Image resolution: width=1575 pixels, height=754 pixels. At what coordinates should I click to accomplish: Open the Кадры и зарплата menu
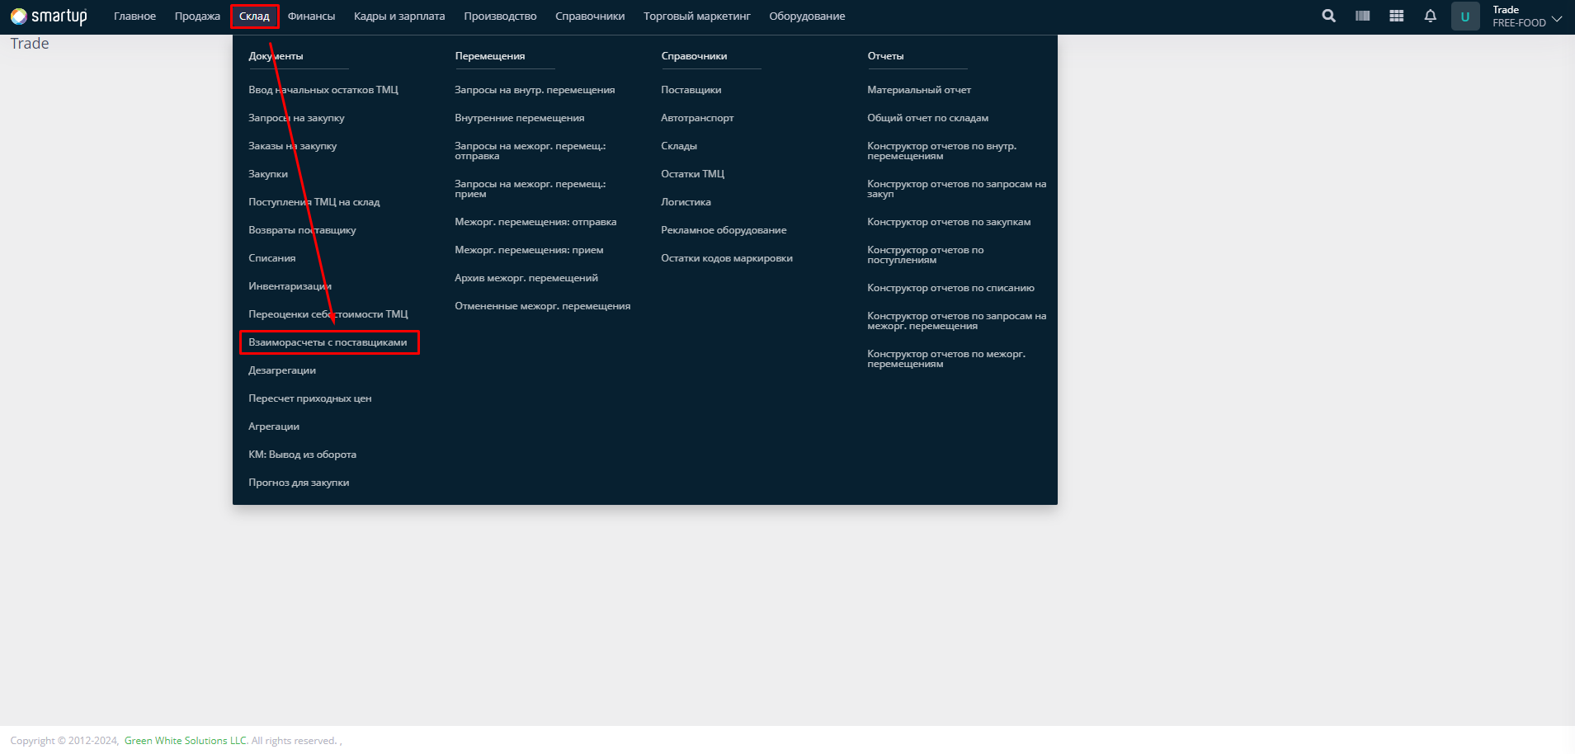click(399, 16)
